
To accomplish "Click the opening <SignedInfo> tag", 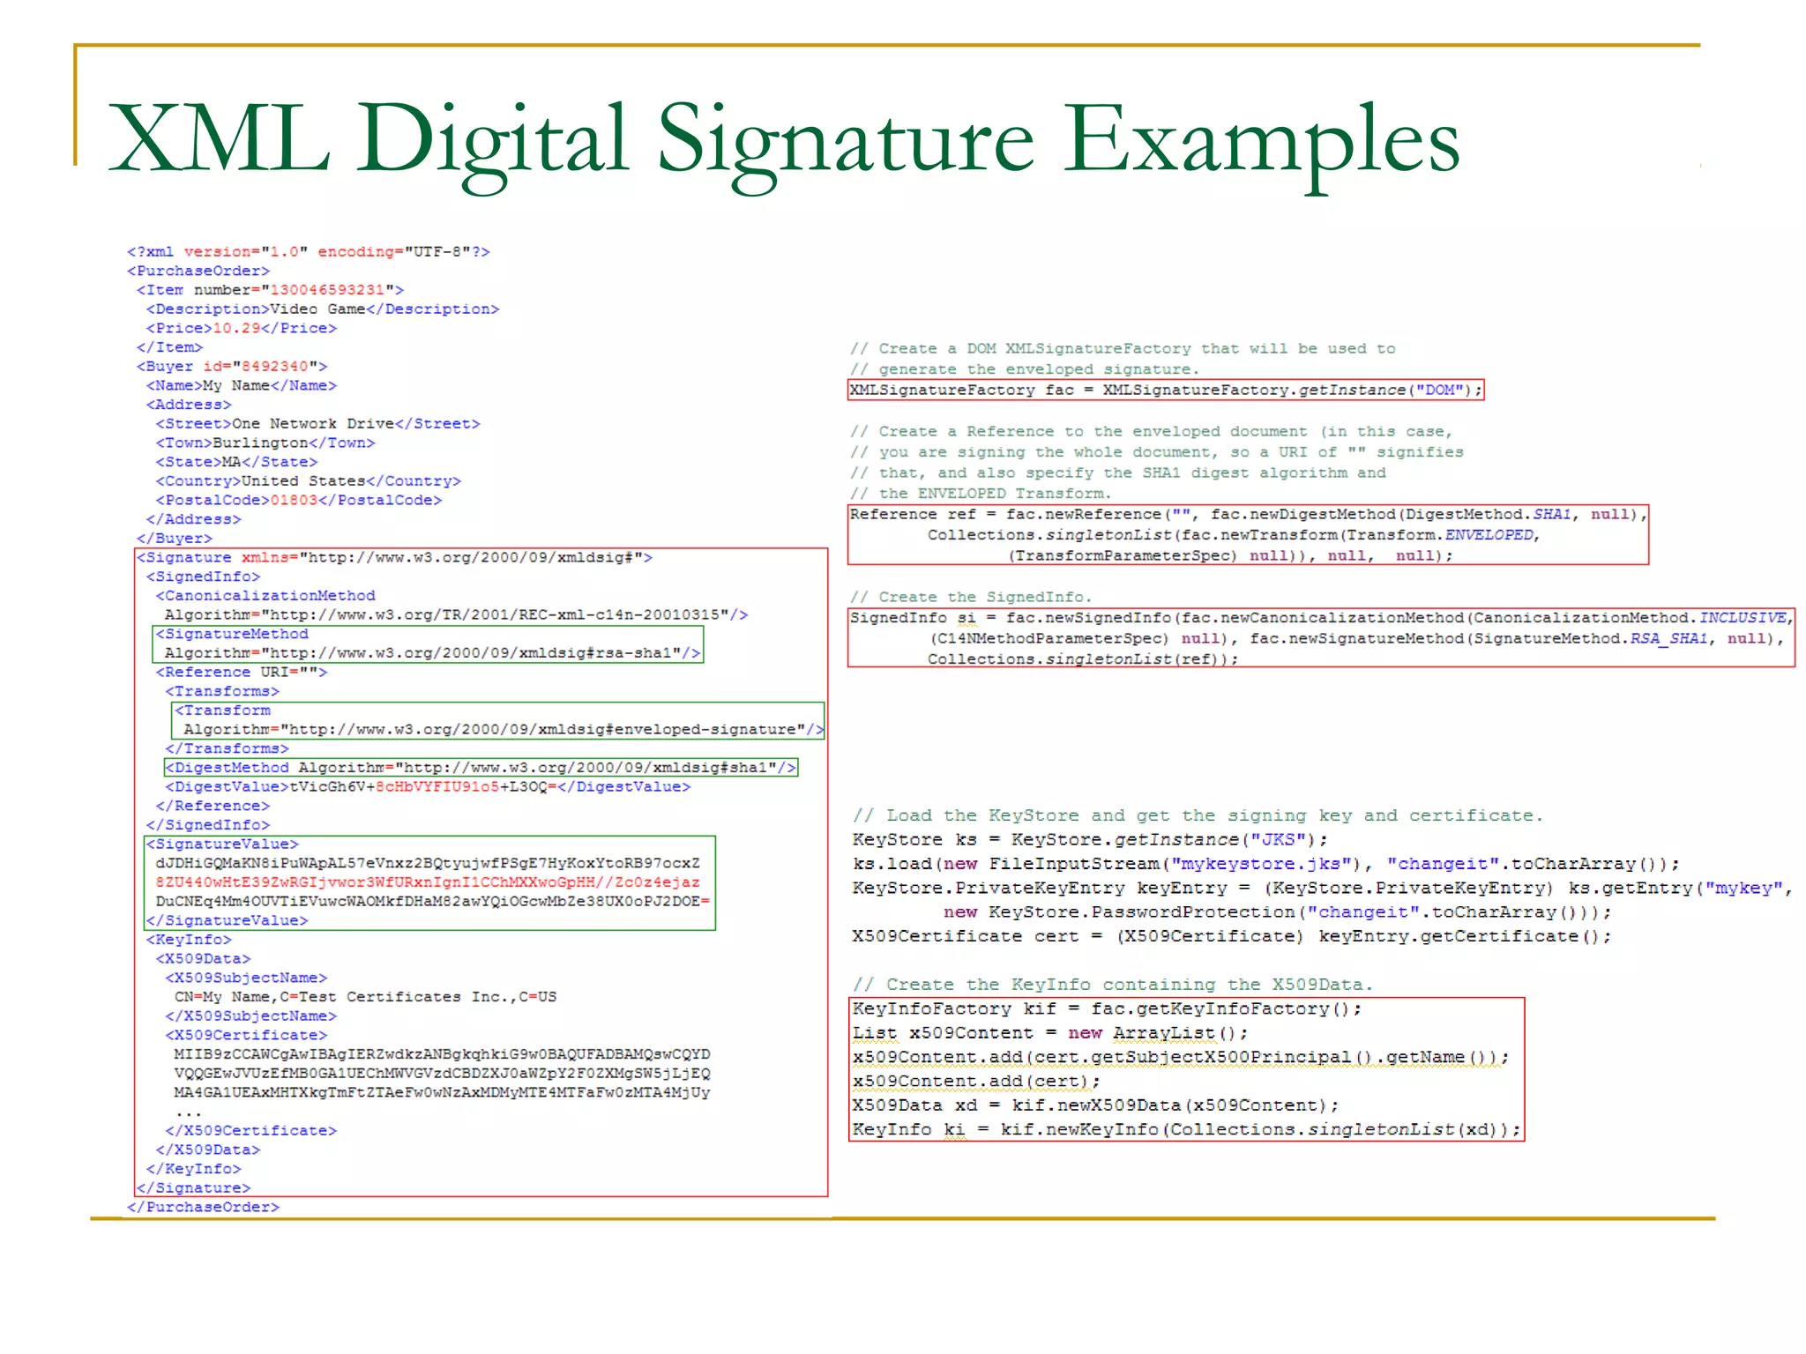I will point(204,577).
